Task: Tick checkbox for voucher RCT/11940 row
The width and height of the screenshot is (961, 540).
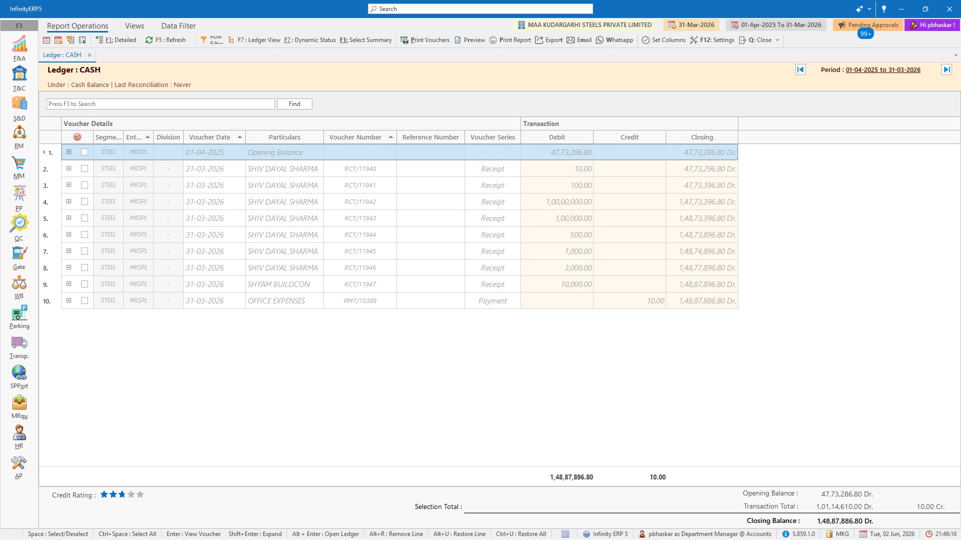Action: (85, 168)
